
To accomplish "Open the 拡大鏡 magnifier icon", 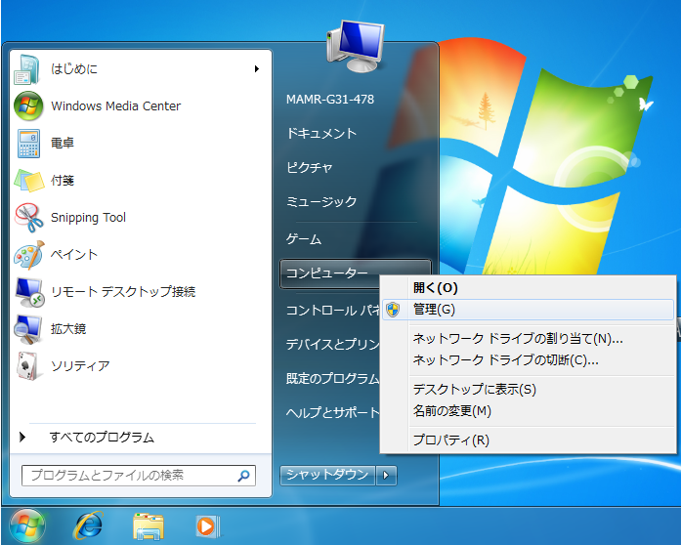I will (x=28, y=328).
